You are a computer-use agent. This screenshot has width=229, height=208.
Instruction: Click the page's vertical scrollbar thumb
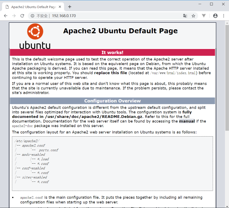(x=227, y=78)
